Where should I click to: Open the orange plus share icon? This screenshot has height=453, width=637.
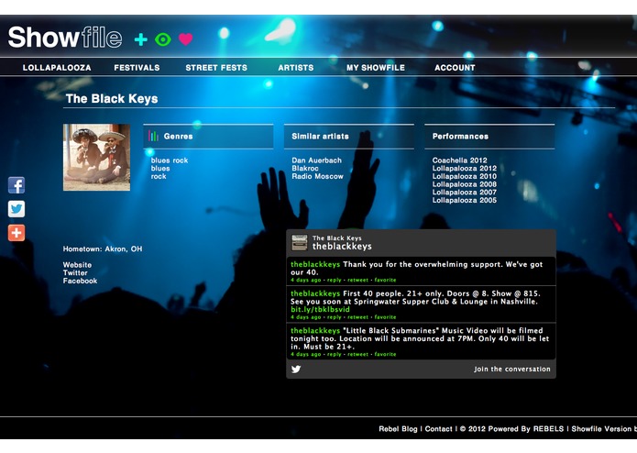pyautogui.click(x=16, y=233)
